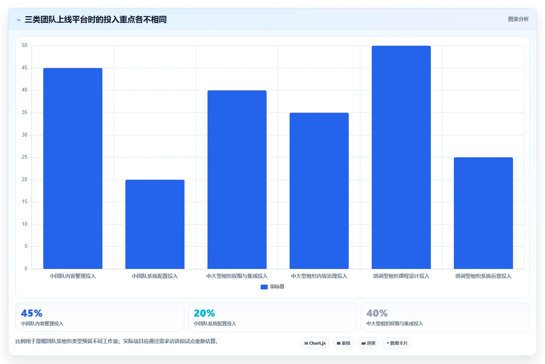
Task: Click the 培训型组织课程设计投入 axis label
Action: click(x=401, y=276)
